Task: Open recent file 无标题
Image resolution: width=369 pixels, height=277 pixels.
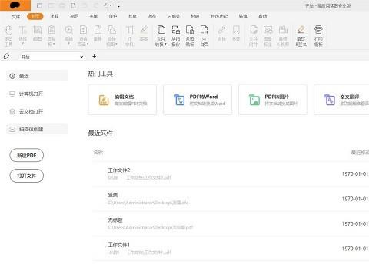Action: (231, 223)
